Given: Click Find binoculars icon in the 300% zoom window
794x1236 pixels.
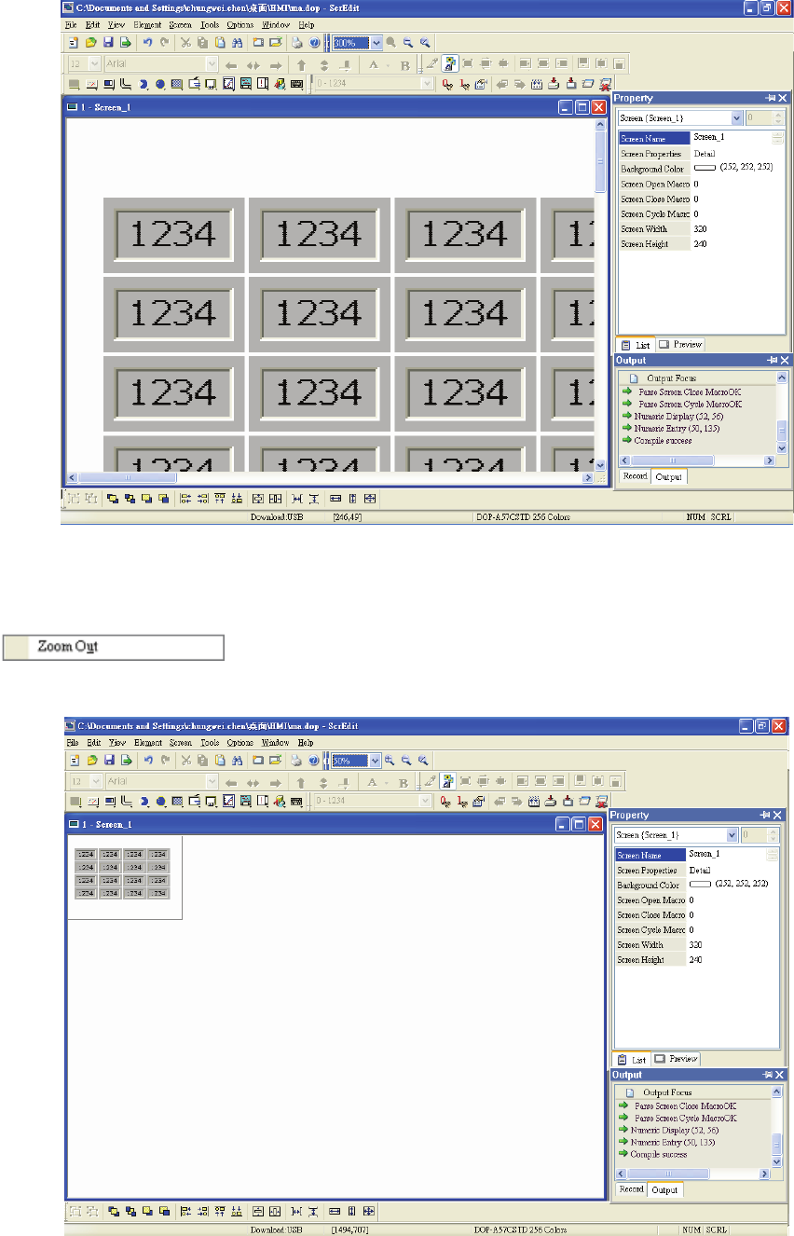Looking at the screenshot, I should 237,43.
